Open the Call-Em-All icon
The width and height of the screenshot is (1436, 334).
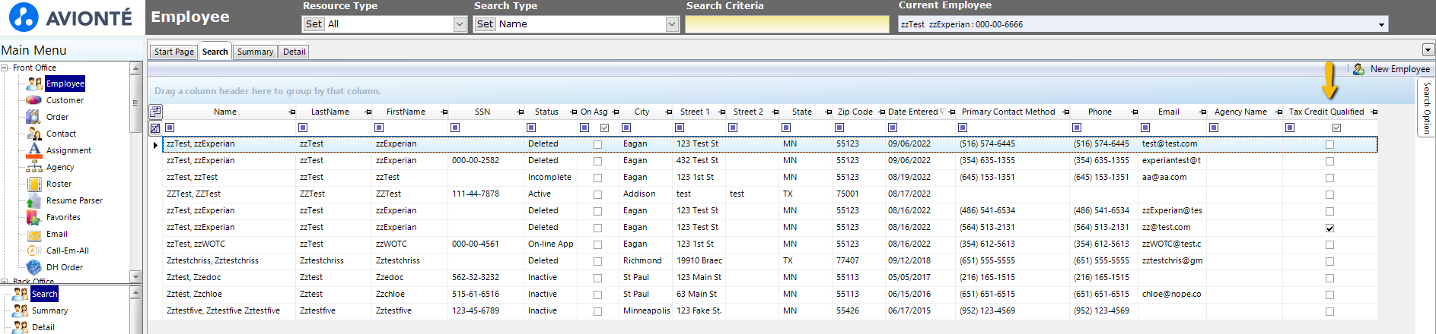click(33, 250)
